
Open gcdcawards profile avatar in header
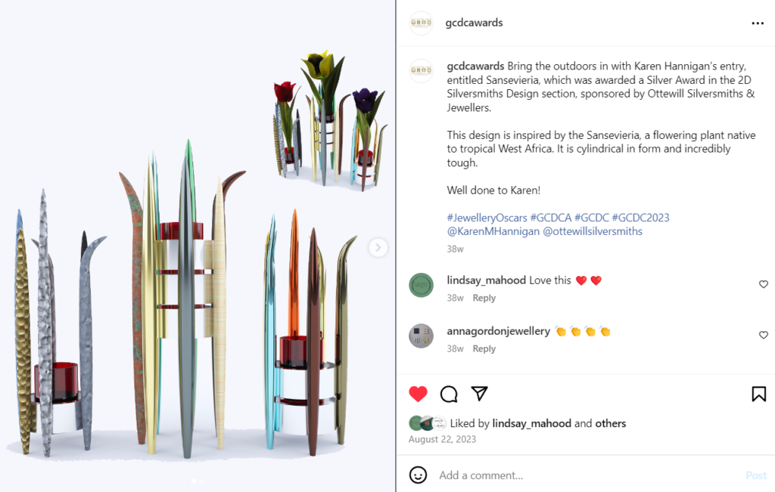pos(421,23)
